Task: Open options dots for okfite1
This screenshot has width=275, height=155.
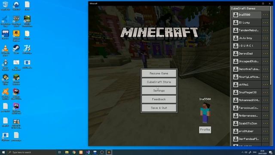Action: click(266, 84)
